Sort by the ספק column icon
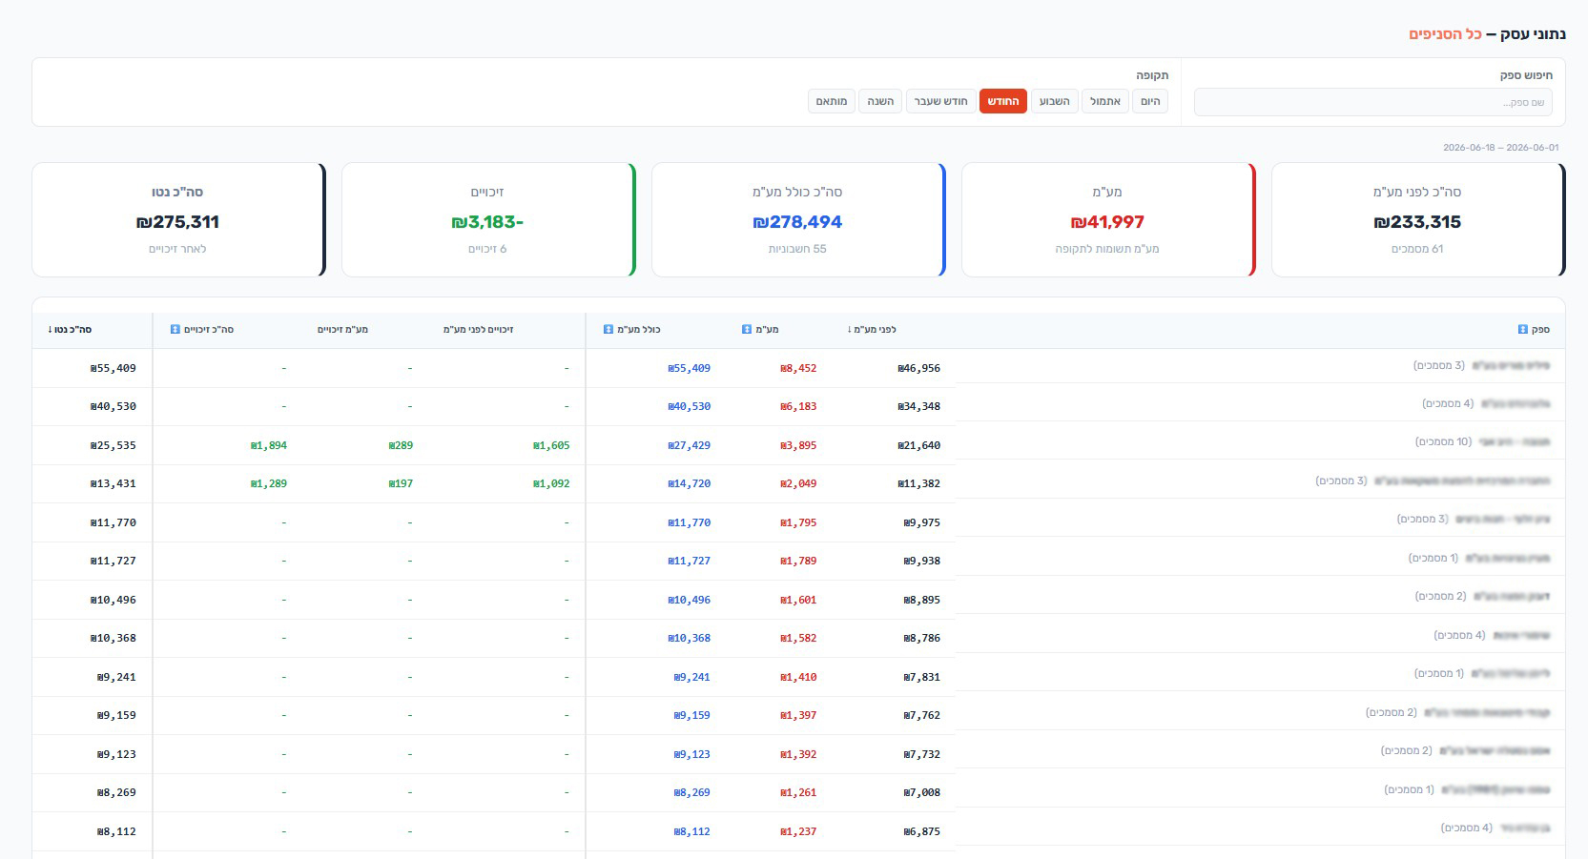 (x=1522, y=330)
